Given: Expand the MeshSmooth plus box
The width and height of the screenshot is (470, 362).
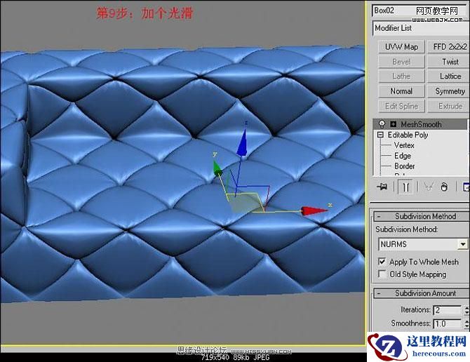Looking at the screenshot, I should click(x=394, y=123).
